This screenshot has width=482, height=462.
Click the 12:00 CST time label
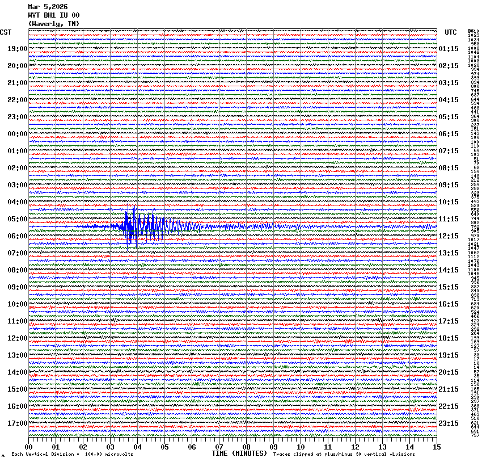[18, 338]
